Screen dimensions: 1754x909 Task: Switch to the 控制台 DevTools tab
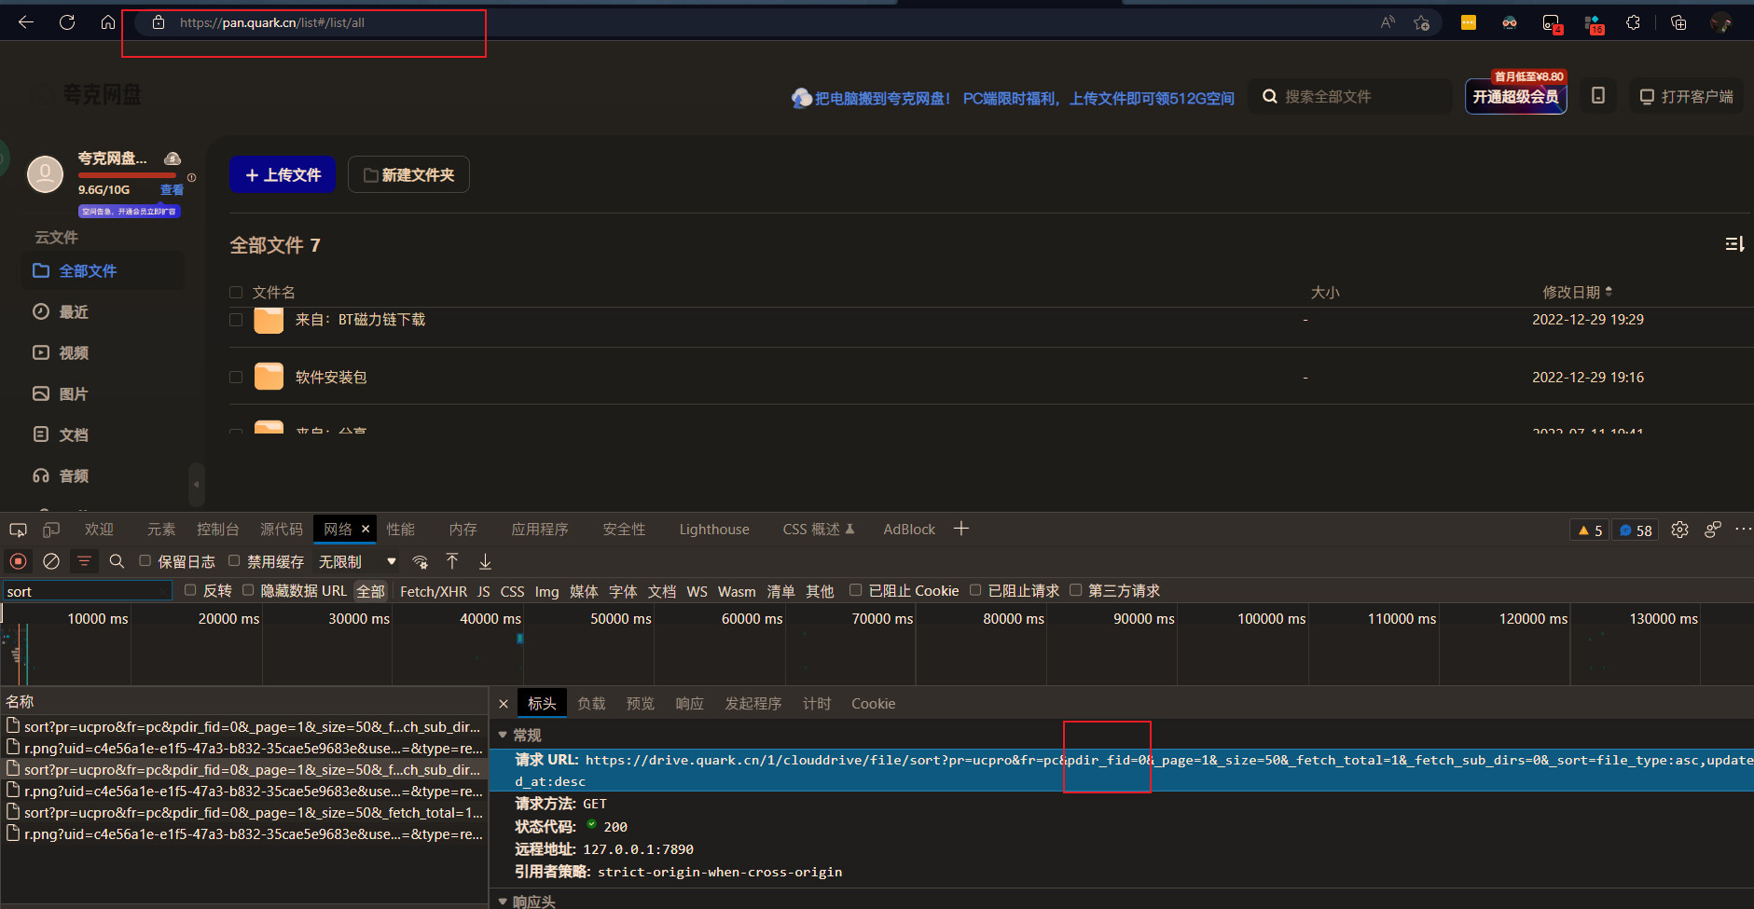(x=218, y=530)
